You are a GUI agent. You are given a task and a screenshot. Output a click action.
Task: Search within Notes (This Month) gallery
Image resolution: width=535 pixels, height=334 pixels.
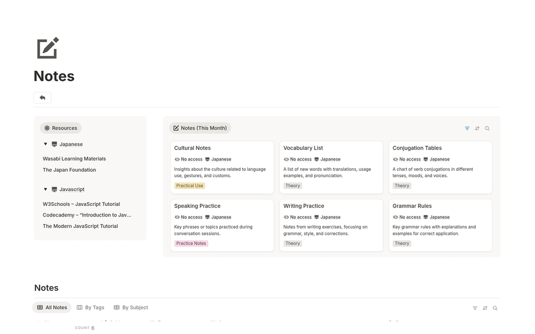pos(487,129)
